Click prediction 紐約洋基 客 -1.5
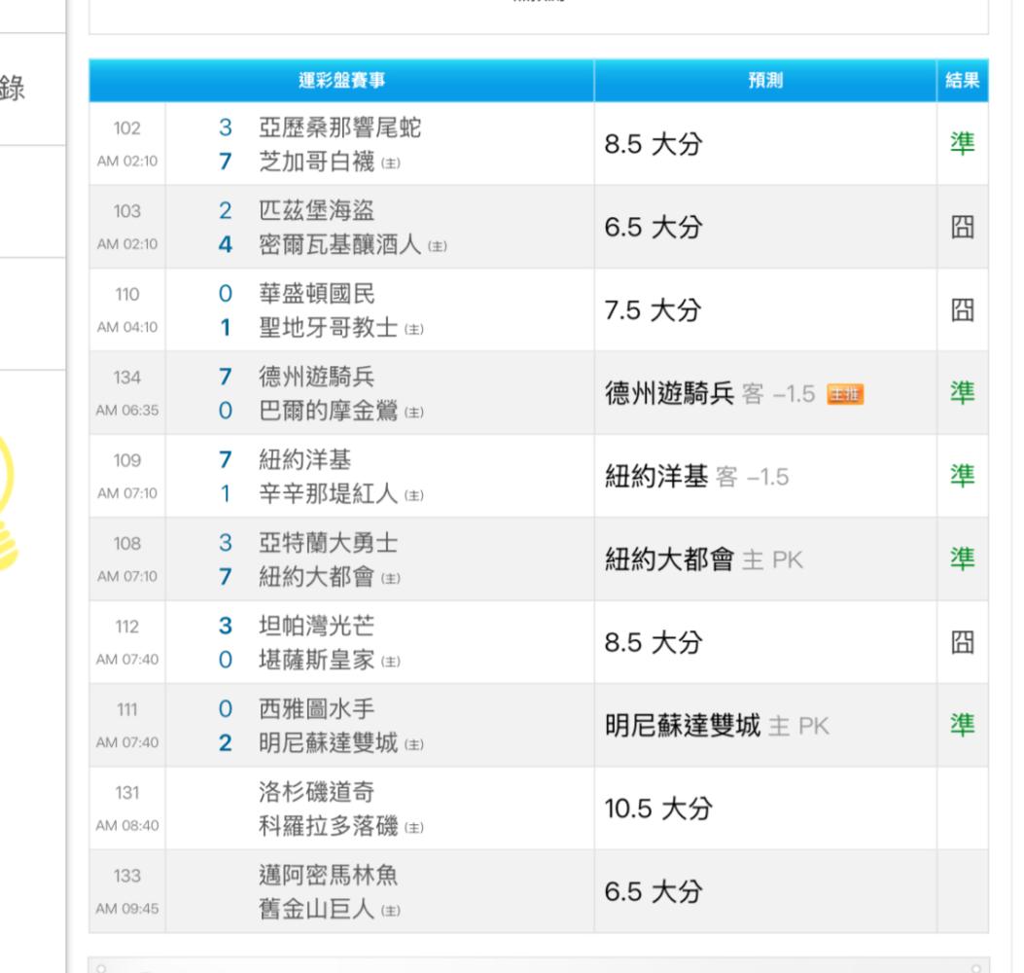The height and width of the screenshot is (973, 1024). [x=697, y=477]
